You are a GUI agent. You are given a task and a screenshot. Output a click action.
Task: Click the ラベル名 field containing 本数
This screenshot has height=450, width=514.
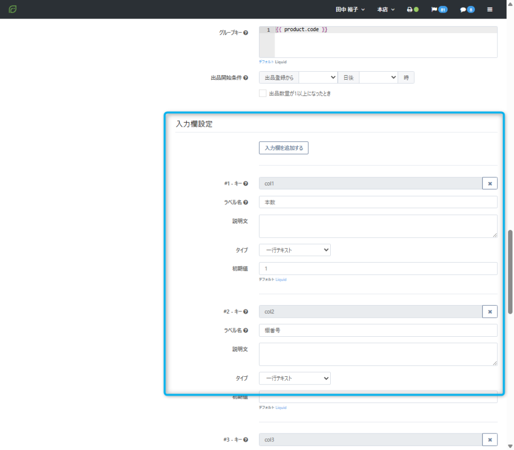(x=378, y=202)
